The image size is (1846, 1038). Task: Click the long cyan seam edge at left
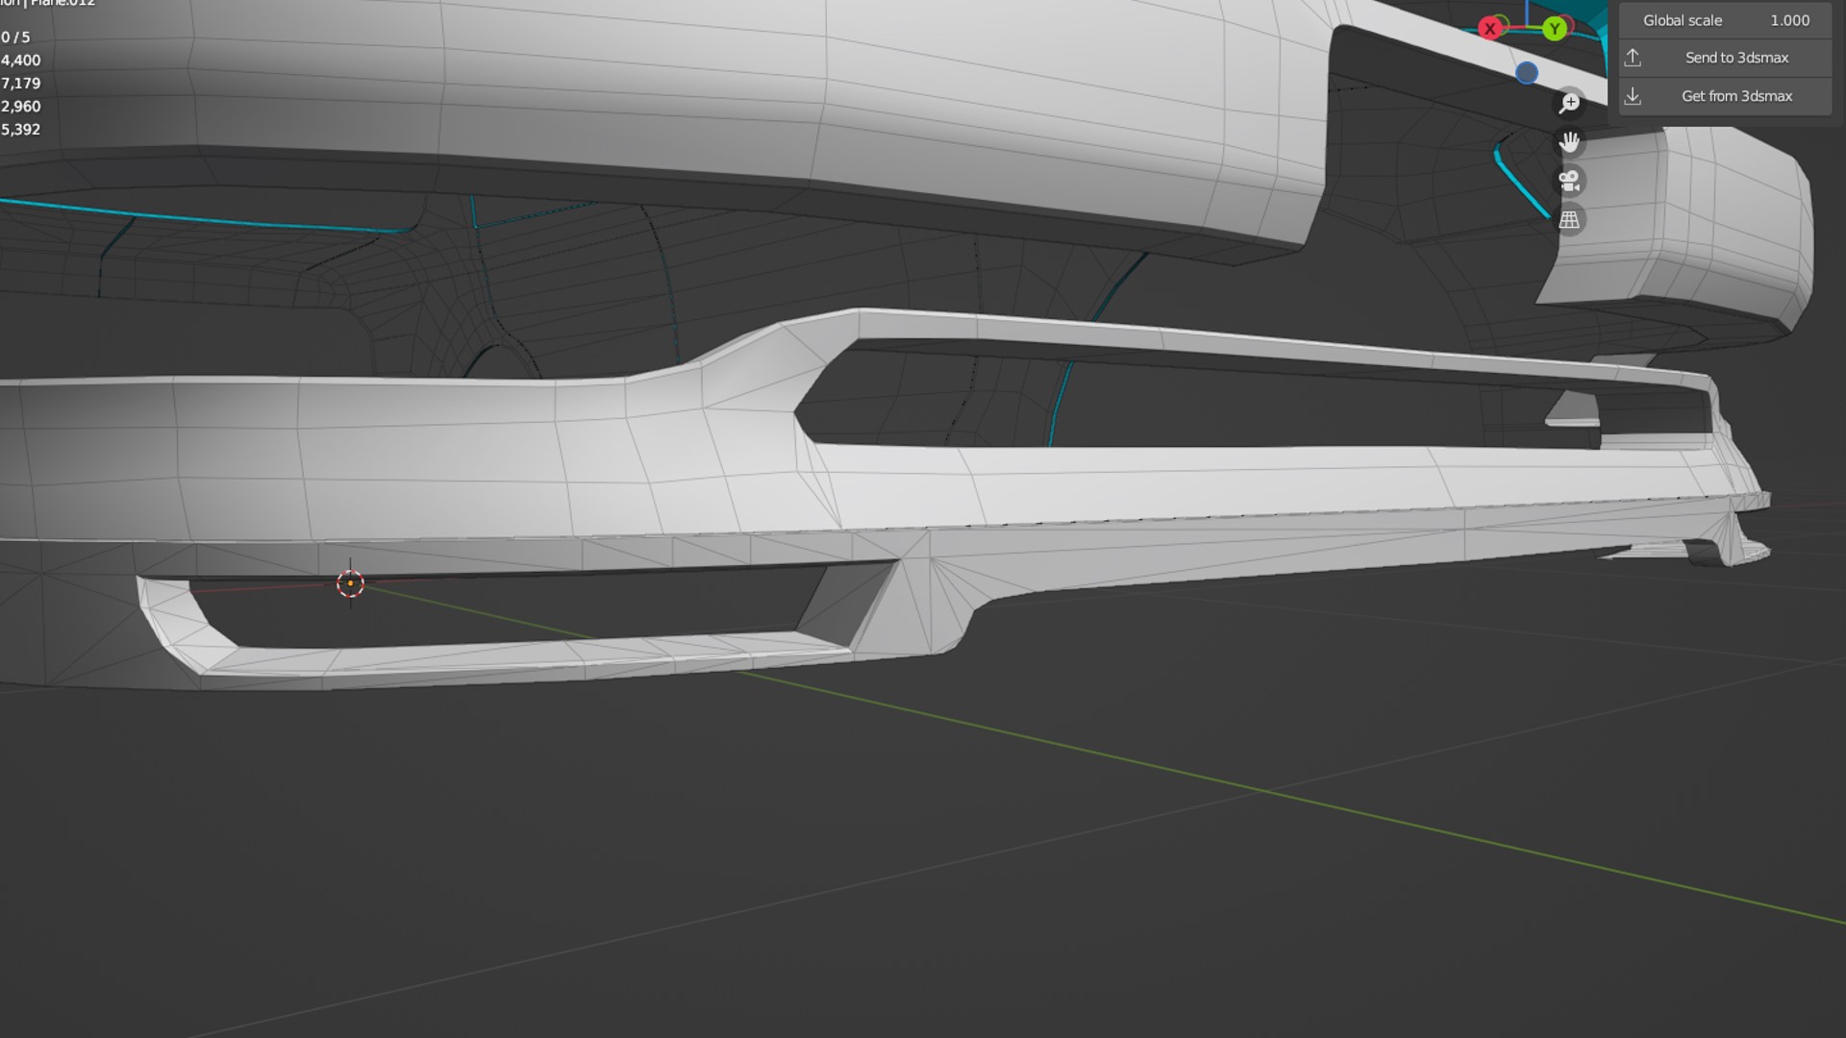(x=192, y=218)
